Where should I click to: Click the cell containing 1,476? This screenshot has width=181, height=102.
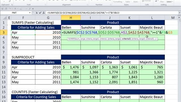[x=71, y=67]
